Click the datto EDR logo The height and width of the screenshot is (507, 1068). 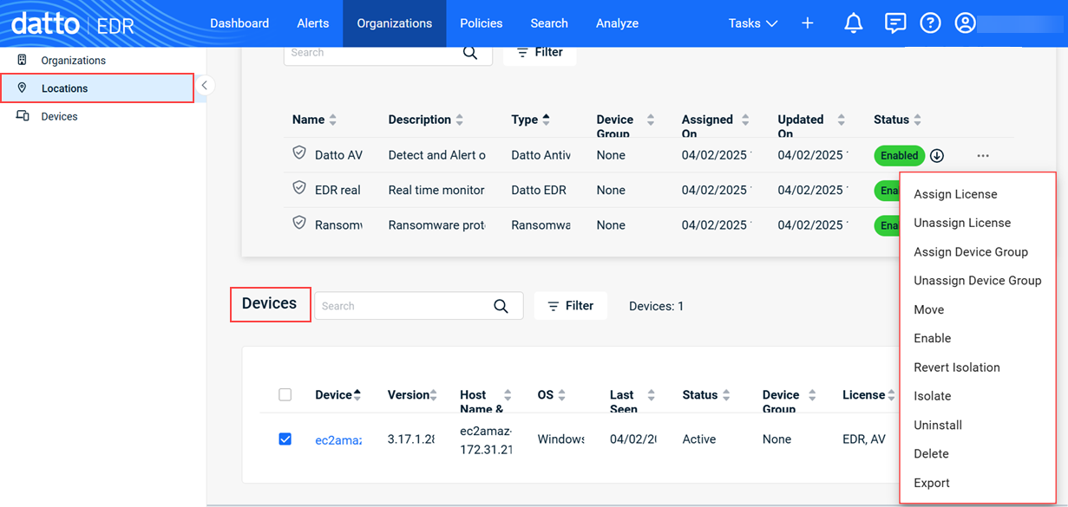[x=72, y=23]
